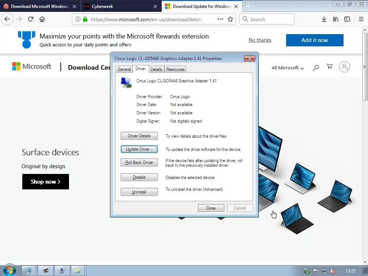Image resolution: width=368 pixels, height=276 pixels.
Task: Click the Shop now button
Action: click(46, 181)
